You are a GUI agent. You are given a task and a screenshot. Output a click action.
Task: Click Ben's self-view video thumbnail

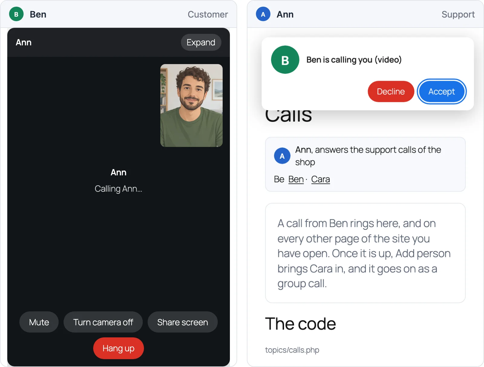(x=191, y=106)
